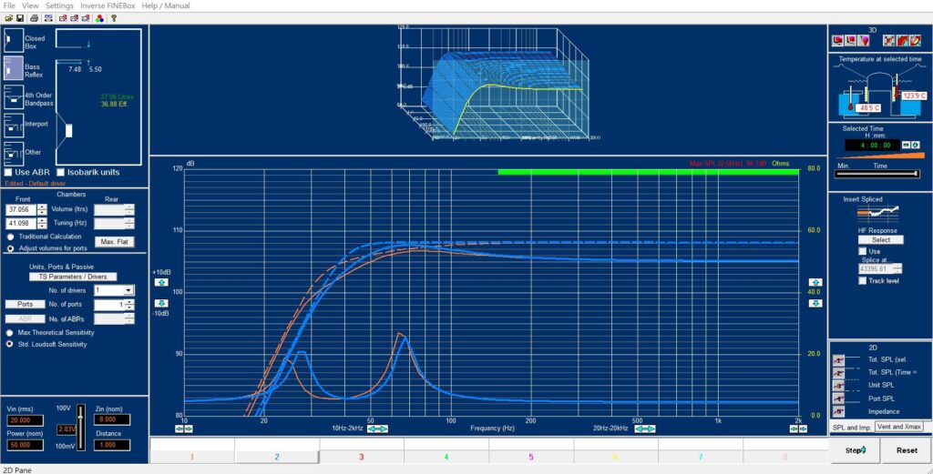Open the RGB color settings icon
The width and height of the screenshot is (933, 474).
click(x=99, y=17)
